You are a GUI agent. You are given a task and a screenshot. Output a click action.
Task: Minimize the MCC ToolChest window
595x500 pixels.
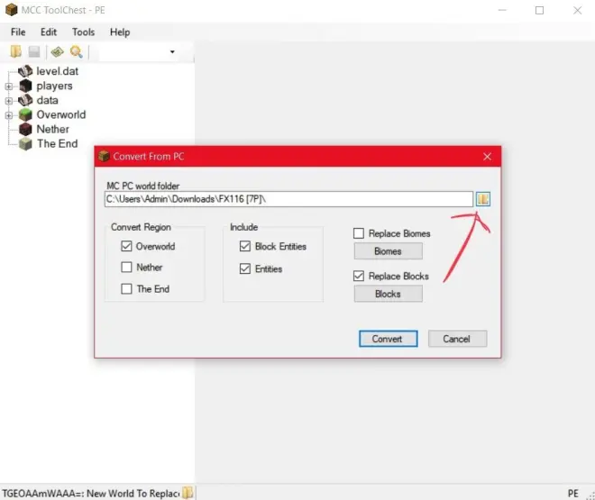pyautogui.click(x=502, y=10)
